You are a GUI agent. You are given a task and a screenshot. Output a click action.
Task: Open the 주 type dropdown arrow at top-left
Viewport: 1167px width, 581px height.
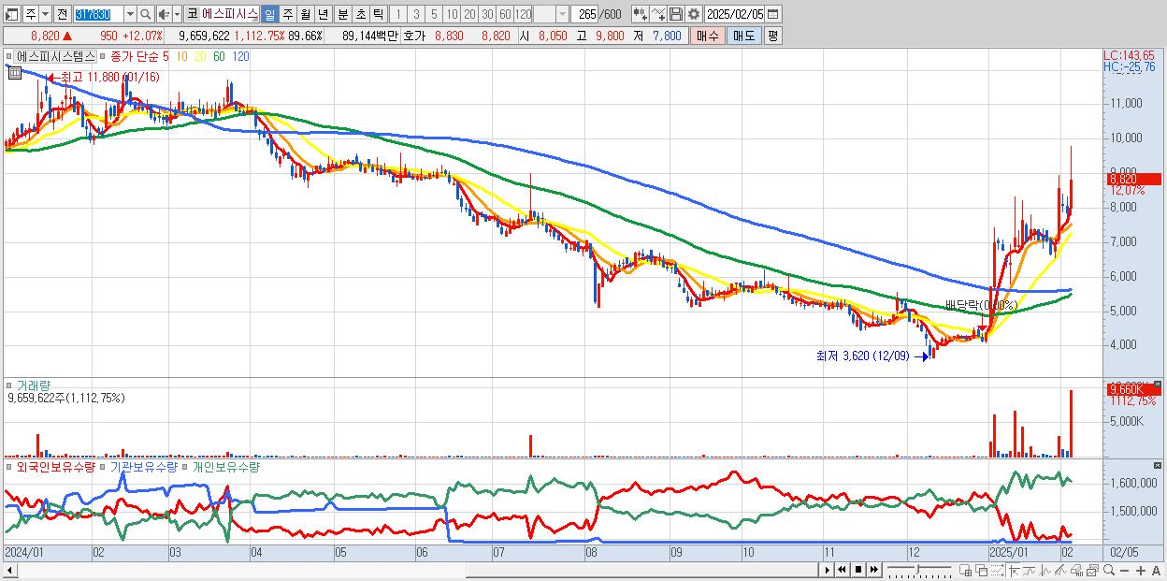44,14
